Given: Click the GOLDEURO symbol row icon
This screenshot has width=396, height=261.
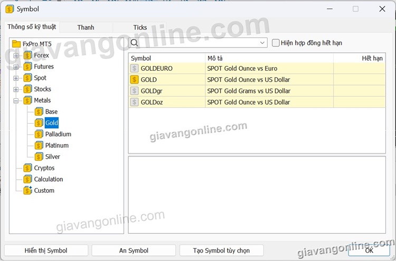Looking at the screenshot, I should [x=135, y=69].
